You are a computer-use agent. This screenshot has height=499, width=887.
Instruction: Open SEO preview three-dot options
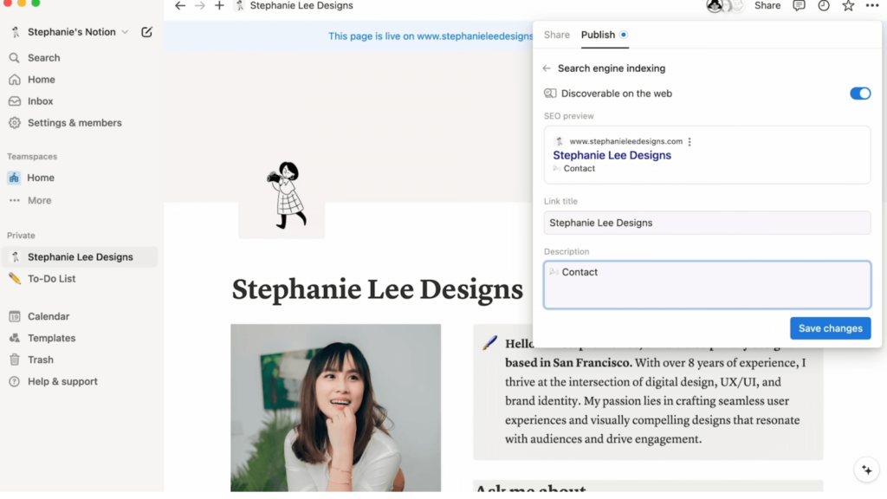point(690,141)
